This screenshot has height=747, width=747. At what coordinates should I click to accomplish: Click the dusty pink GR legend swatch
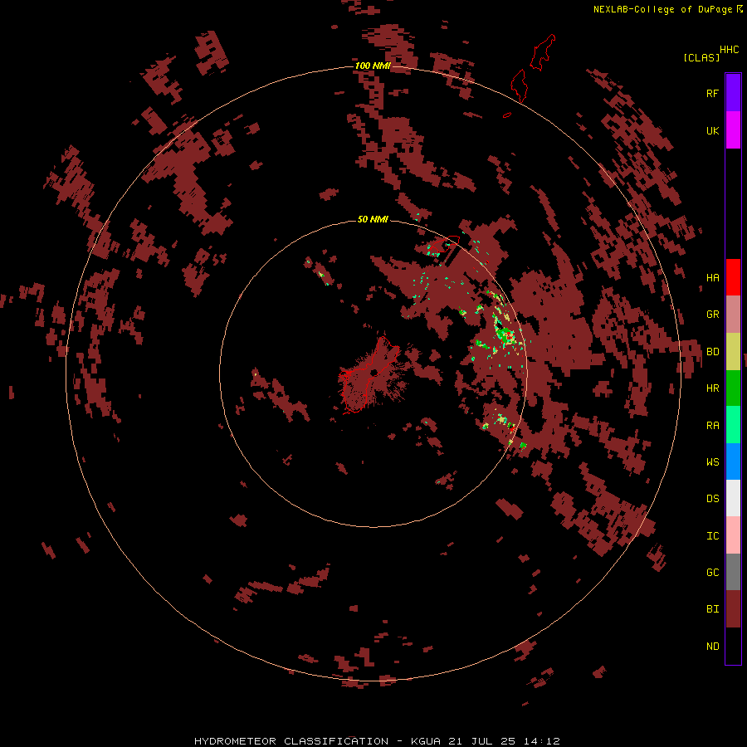click(x=733, y=315)
